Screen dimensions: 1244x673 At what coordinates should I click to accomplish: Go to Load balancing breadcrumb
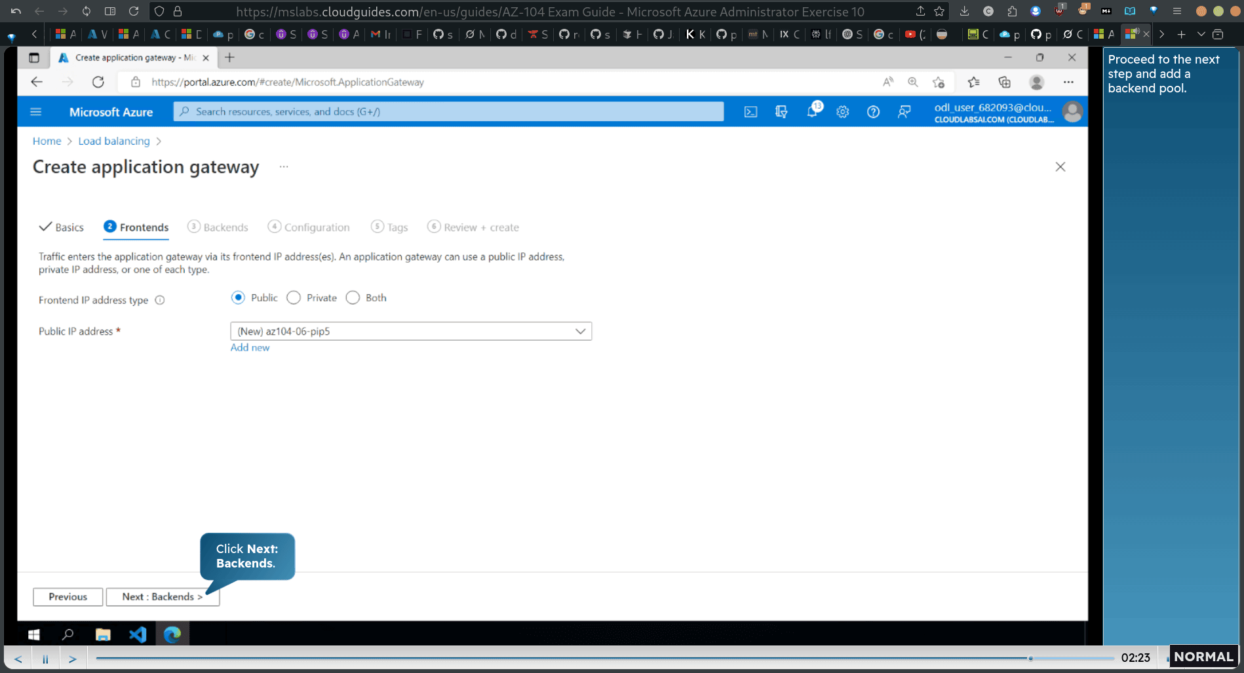(x=114, y=141)
